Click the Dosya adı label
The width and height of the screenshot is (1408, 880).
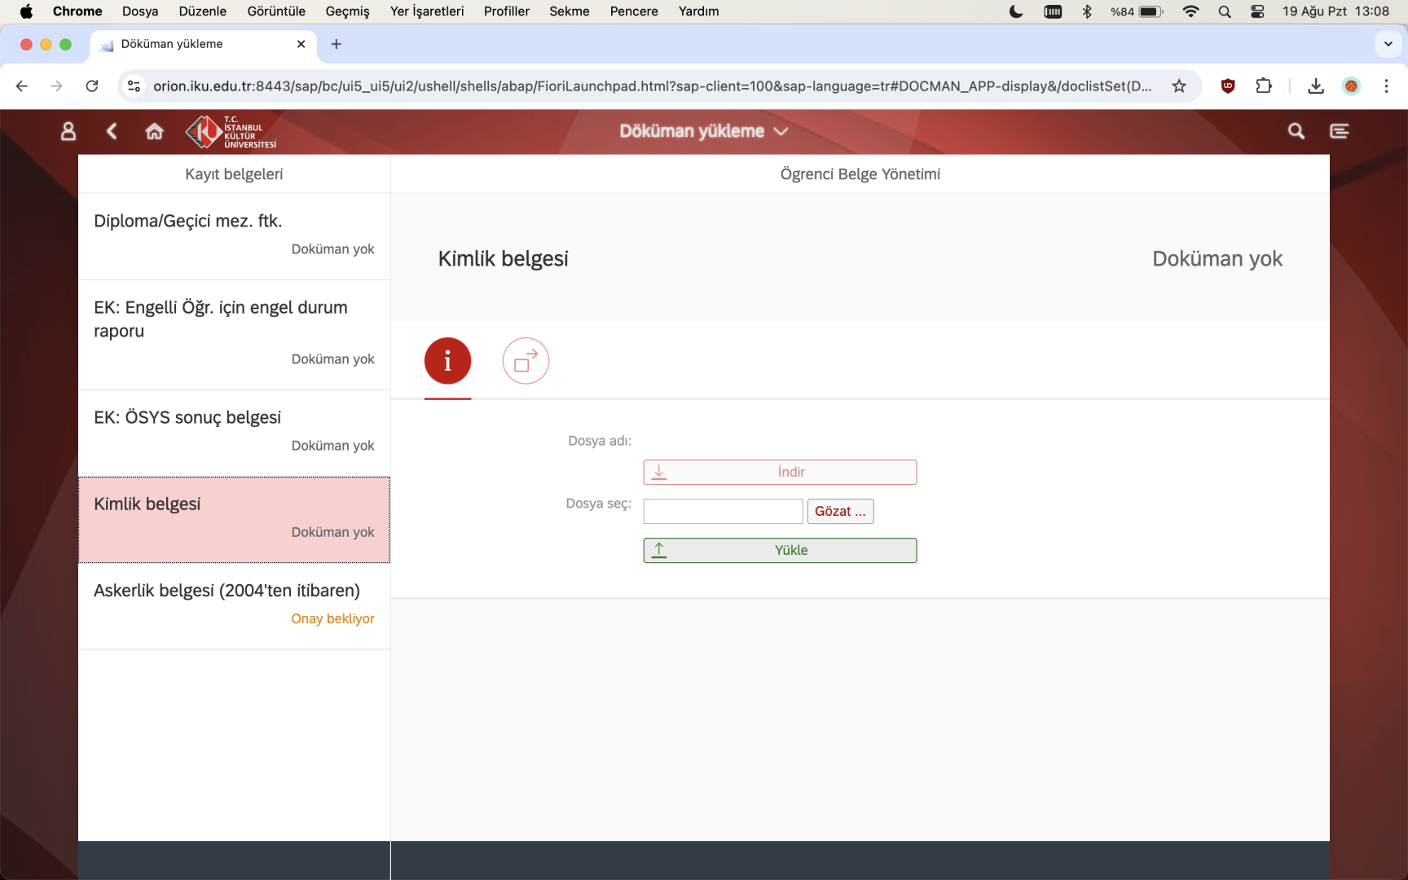click(600, 441)
